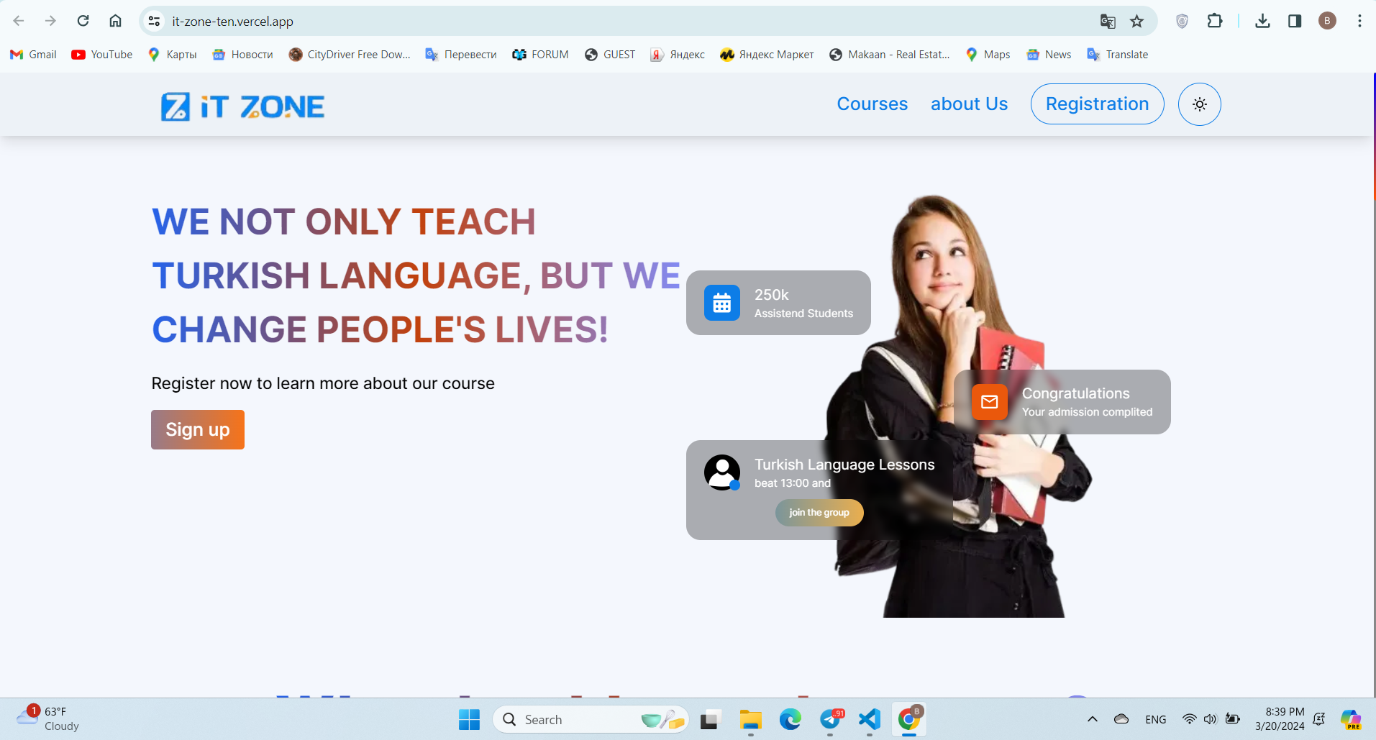Click the blue calendar icon
Viewport: 1376px width, 740px height.
click(x=721, y=303)
